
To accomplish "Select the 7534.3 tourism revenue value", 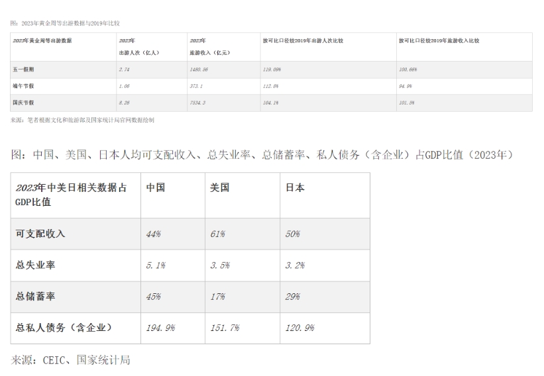I will point(199,103).
